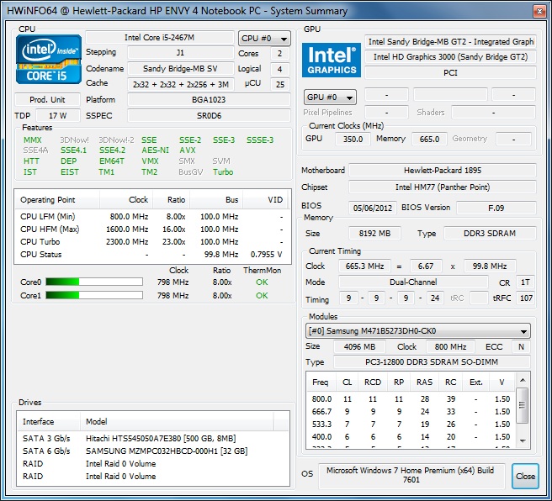This screenshot has width=552, height=501.
Task: Click the Freq column header
Action: pos(321,382)
